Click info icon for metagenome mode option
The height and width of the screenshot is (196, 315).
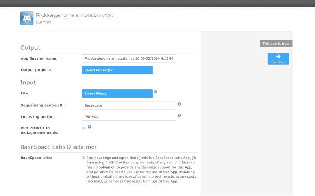pos(89,127)
